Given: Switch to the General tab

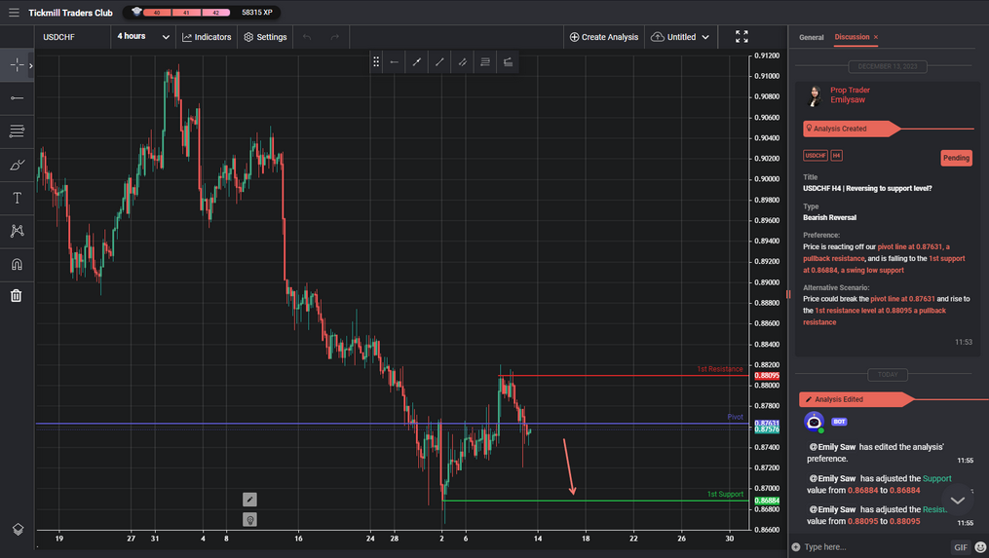Looking at the screenshot, I should [x=811, y=37].
